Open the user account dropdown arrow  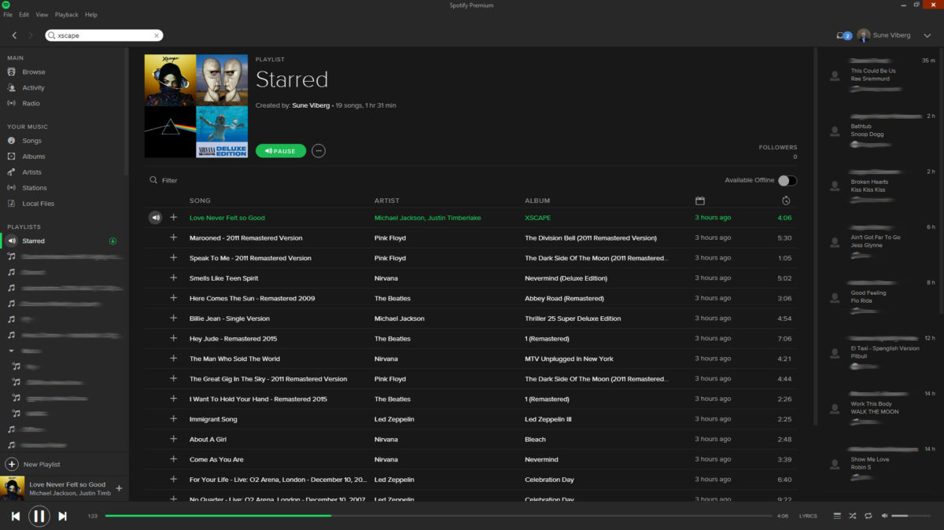point(927,35)
